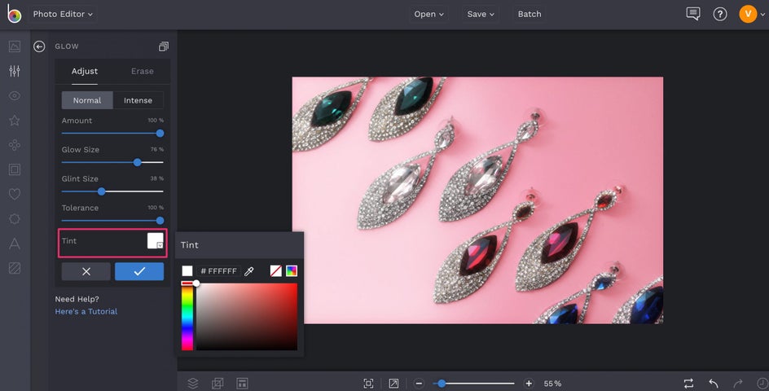The height and width of the screenshot is (391, 769).
Task: Adjust the Tolerance slider
Action: [112, 221]
